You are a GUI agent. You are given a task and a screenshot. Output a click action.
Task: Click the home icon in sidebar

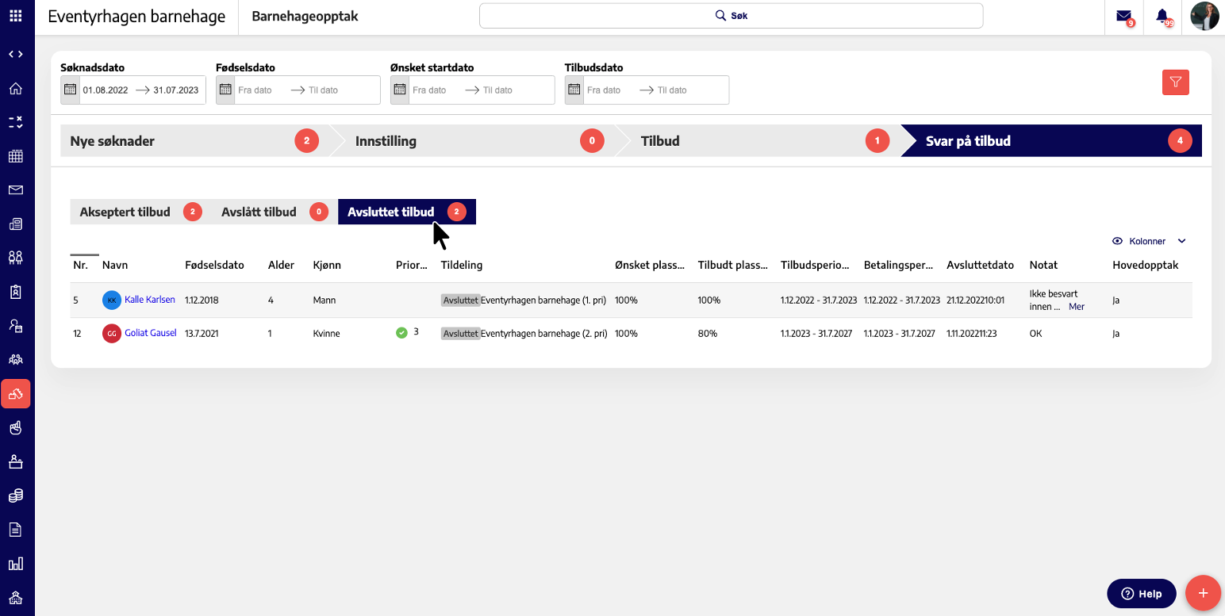(16, 89)
